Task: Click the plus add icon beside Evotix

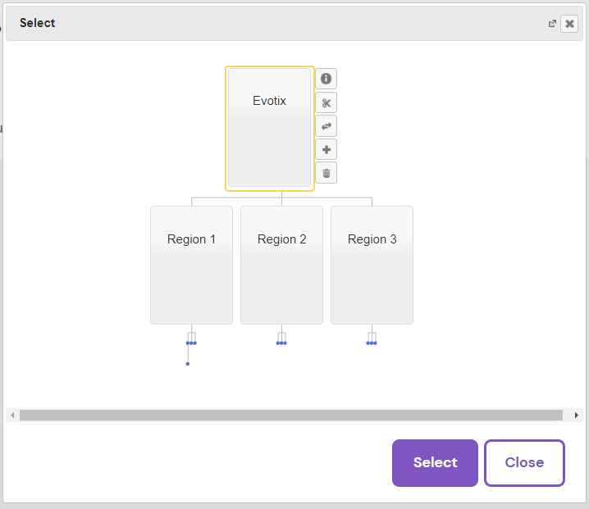Action: coord(326,150)
